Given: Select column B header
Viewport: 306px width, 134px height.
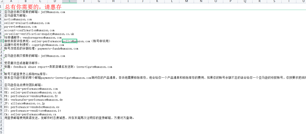Looking at the screenshot, I should (x=26, y=2).
